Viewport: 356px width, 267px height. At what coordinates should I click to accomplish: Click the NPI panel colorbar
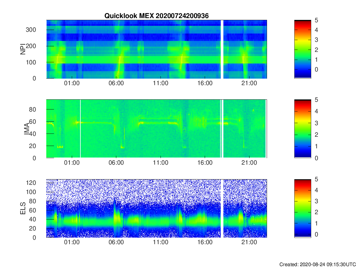tap(303, 49)
